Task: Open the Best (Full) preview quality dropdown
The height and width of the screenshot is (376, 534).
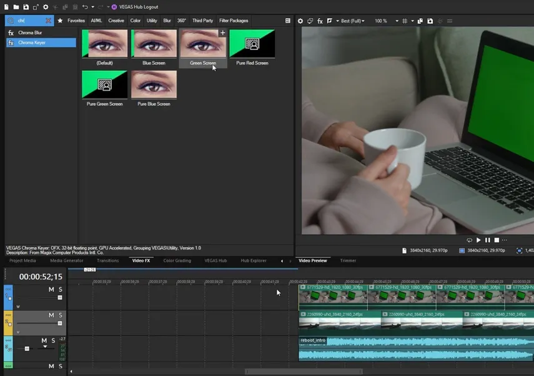Action: click(x=353, y=21)
